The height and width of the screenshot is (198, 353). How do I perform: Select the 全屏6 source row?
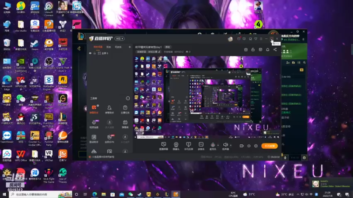(x=109, y=53)
